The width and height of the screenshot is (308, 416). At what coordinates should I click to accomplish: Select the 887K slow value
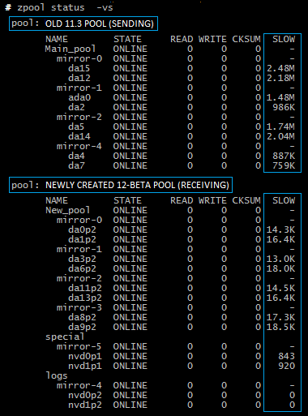point(284,156)
